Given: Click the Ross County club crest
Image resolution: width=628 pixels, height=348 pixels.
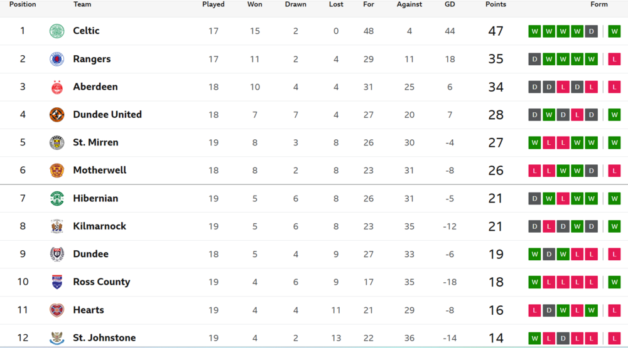Looking at the screenshot, I should coord(57,282).
